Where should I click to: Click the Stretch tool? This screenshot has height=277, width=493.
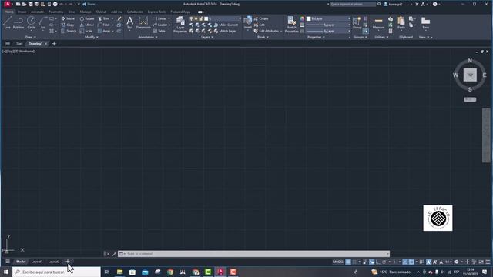coord(69,31)
